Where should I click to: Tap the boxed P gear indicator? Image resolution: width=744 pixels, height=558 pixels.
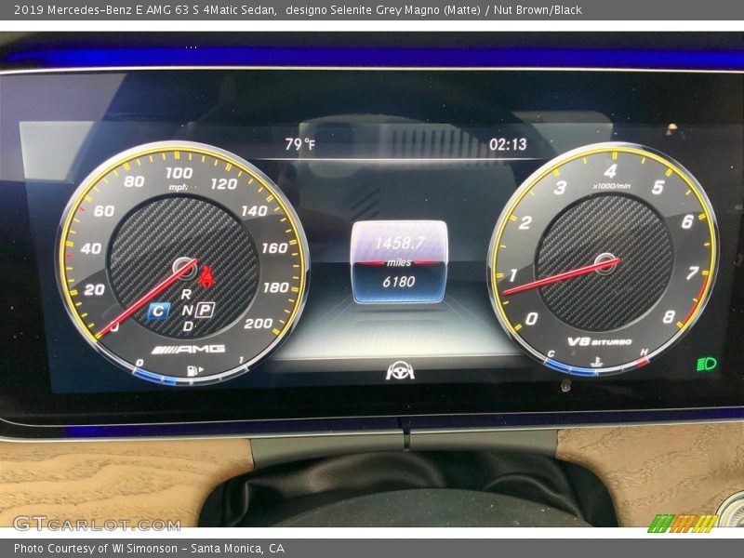[x=205, y=310]
